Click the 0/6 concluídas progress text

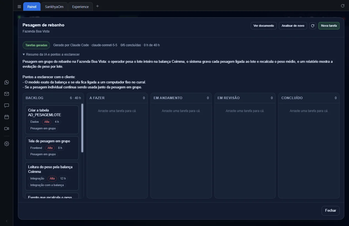point(130,45)
